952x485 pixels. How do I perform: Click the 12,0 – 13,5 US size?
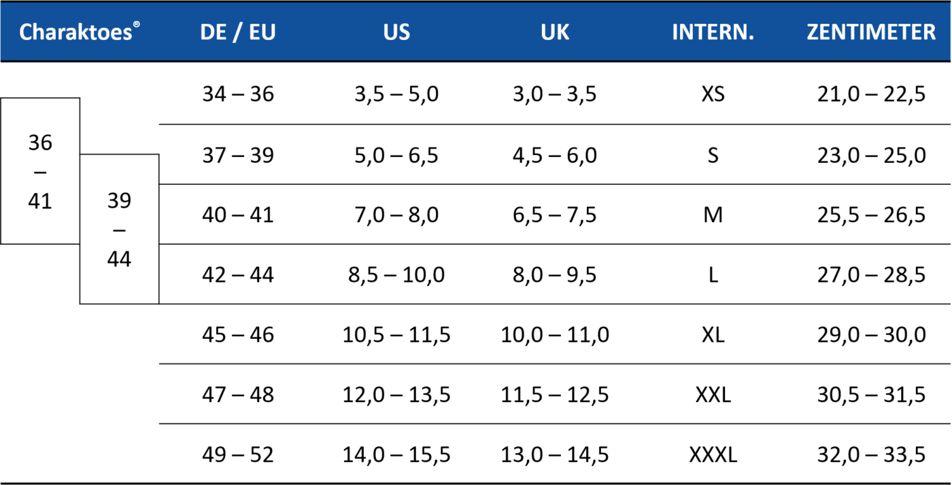click(x=396, y=395)
